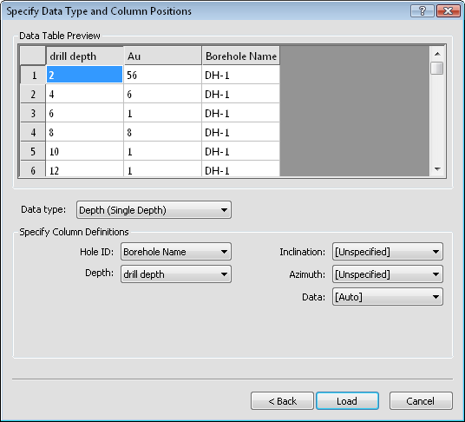Click the Load button
Image resolution: width=465 pixels, height=422 pixels.
(347, 401)
